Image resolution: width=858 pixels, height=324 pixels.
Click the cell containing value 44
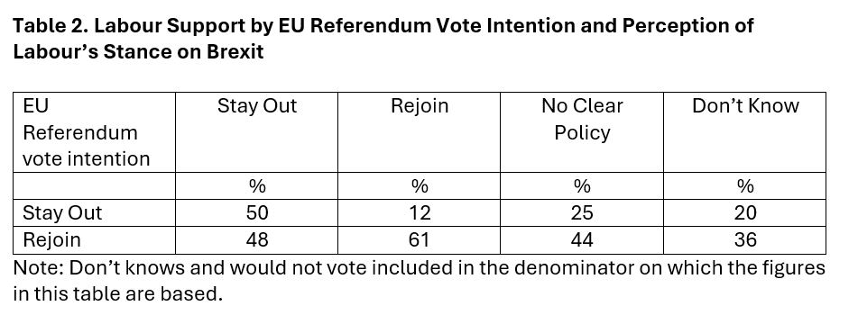pos(582,240)
